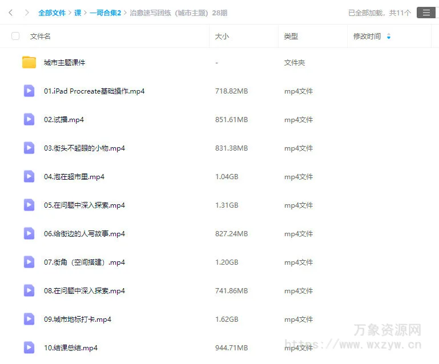Click video icon for 09.城市地标打卡.mp4
Image resolution: width=439 pixels, height=364 pixels.
coord(29,319)
